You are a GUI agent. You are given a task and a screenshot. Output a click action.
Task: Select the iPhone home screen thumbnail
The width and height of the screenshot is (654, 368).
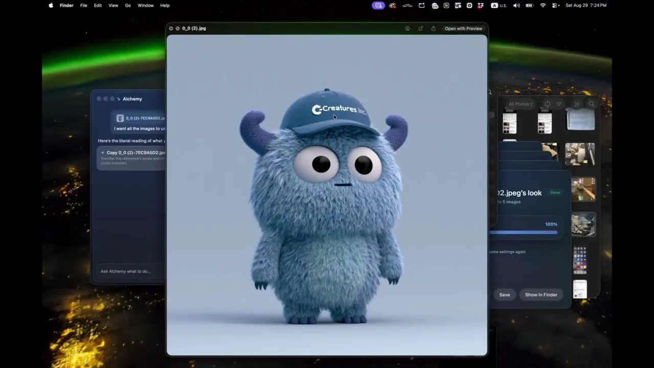[580, 260]
